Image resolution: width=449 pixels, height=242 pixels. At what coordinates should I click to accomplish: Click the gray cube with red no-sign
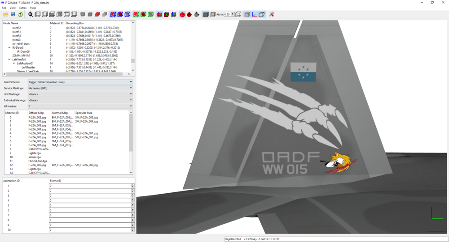pyautogui.click(x=97, y=14)
